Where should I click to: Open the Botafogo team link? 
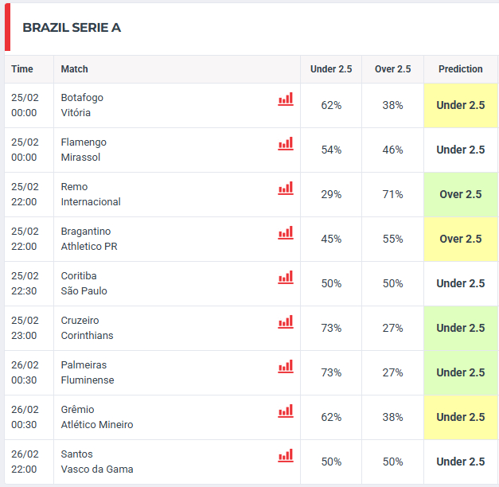tap(82, 98)
